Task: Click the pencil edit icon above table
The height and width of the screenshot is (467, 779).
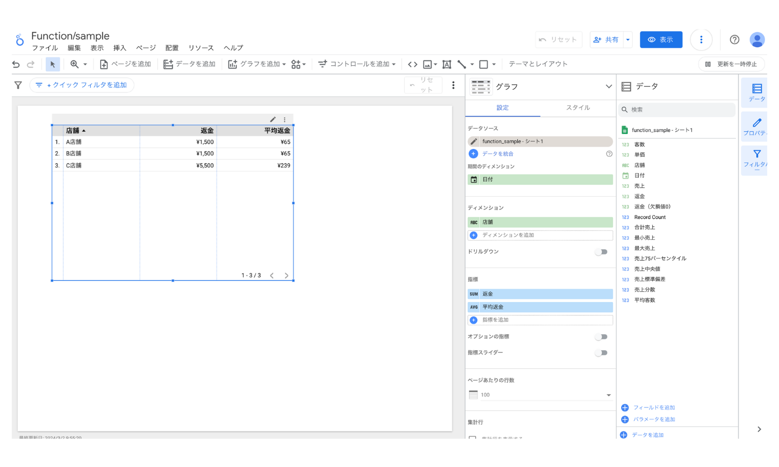Action: pos(273,119)
